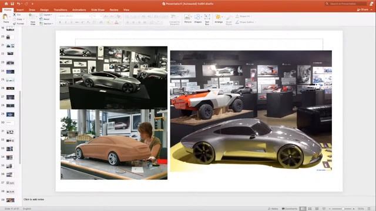Open the Animations ribbon tab
This screenshot has width=376, height=211.
point(79,10)
